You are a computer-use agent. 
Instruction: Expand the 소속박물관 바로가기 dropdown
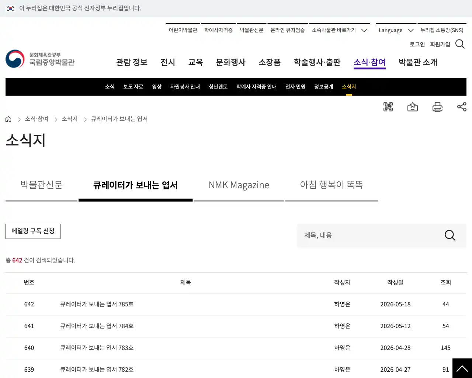click(x=339, y=30)
